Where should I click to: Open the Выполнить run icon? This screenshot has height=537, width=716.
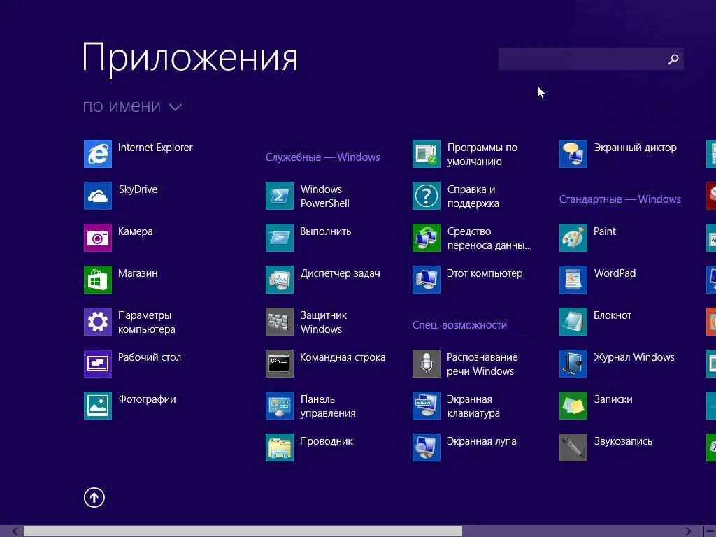280,238
